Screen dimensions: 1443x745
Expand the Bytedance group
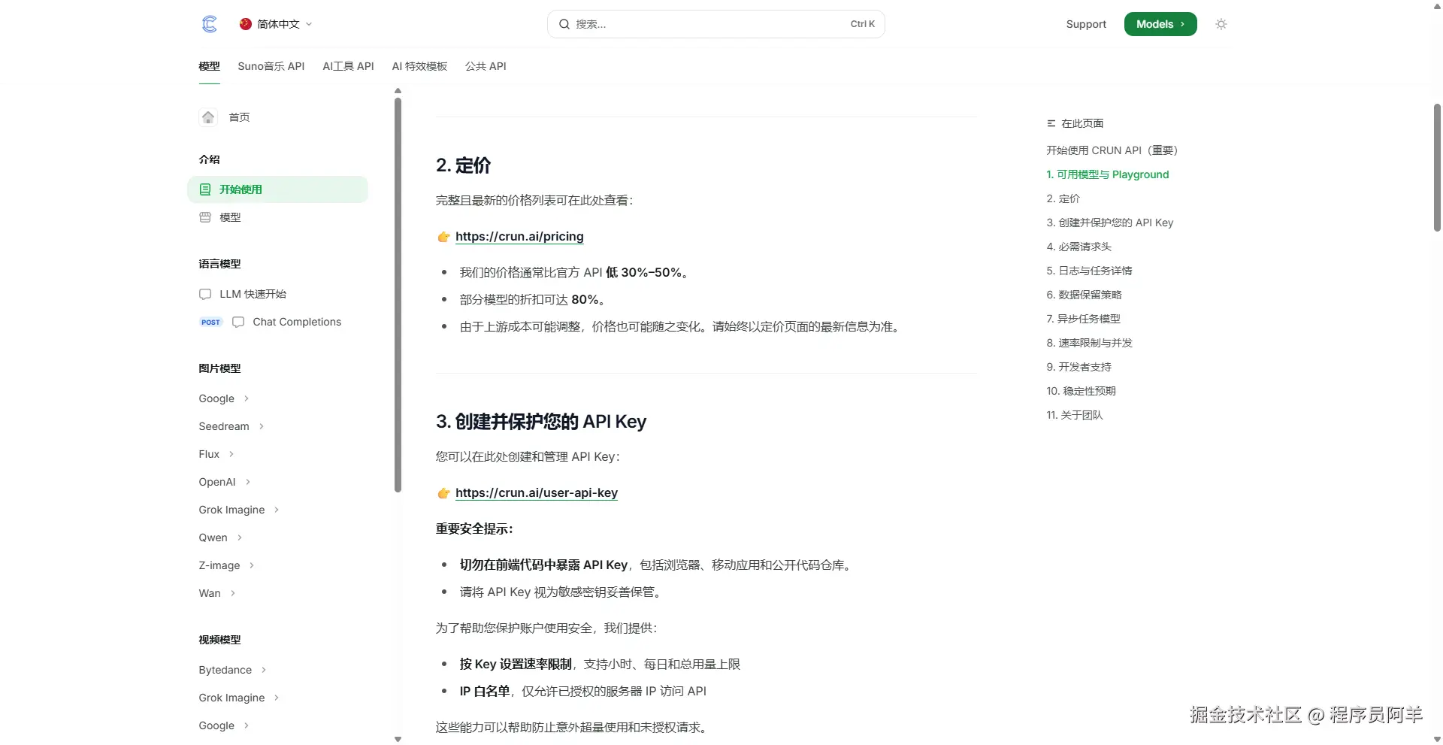tap(232, 670)
